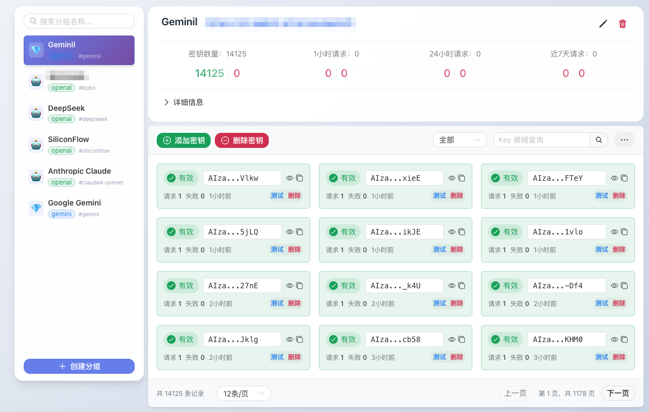The width and height of the screenshot is (649, 412).
Task: Reveal the AIza...xieE key with eye icon
Action: (452, 178)
